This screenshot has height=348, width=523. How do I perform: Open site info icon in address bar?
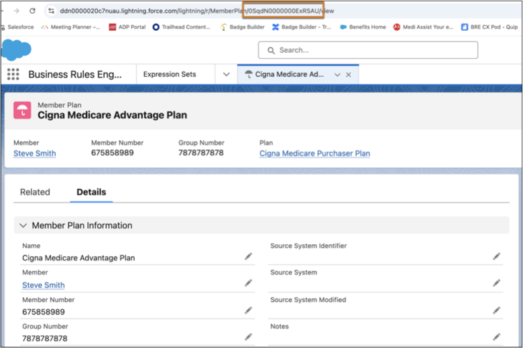coord(51,11)
